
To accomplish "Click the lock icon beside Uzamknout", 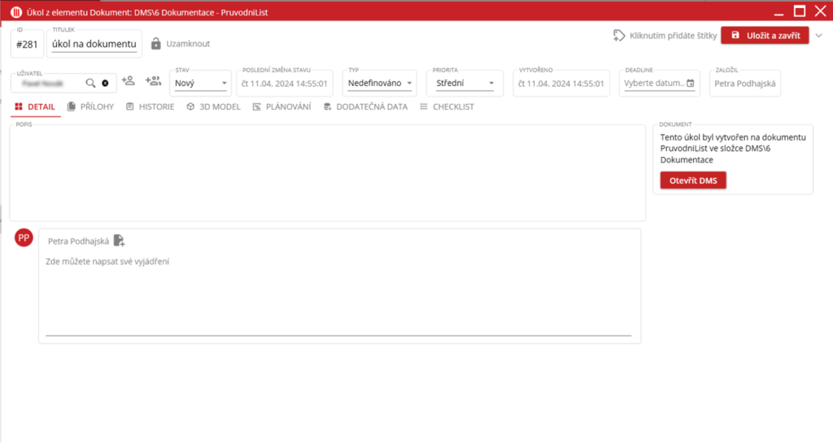I will point(156,43).
